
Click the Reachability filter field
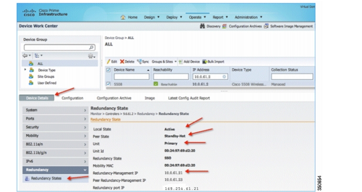[x=171, y=77]
